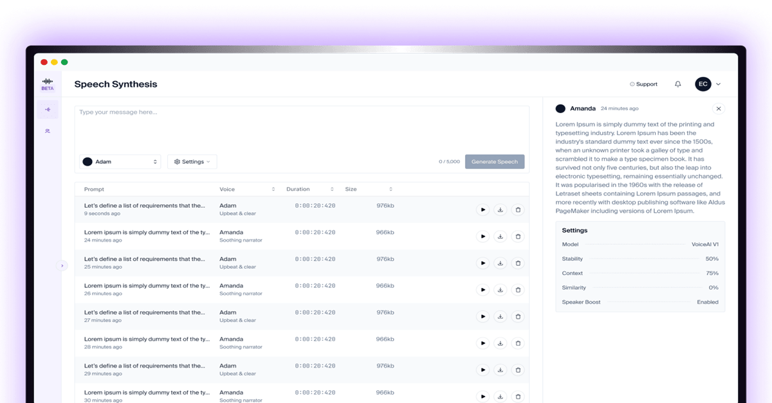Close Amanda's transcript panel

pyautogui.click(x=719, y=108)
